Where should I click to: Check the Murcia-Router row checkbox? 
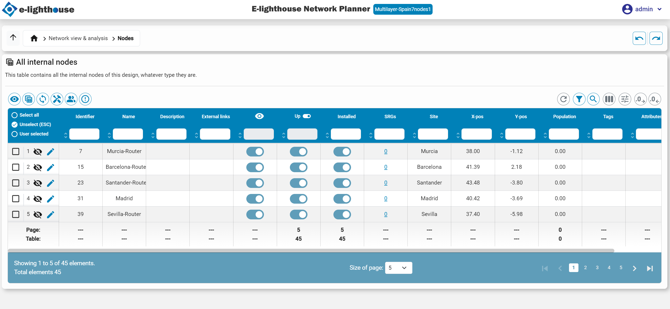16,151
